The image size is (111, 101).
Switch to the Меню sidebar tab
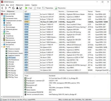pyautogui.click(x=3, y=11)
